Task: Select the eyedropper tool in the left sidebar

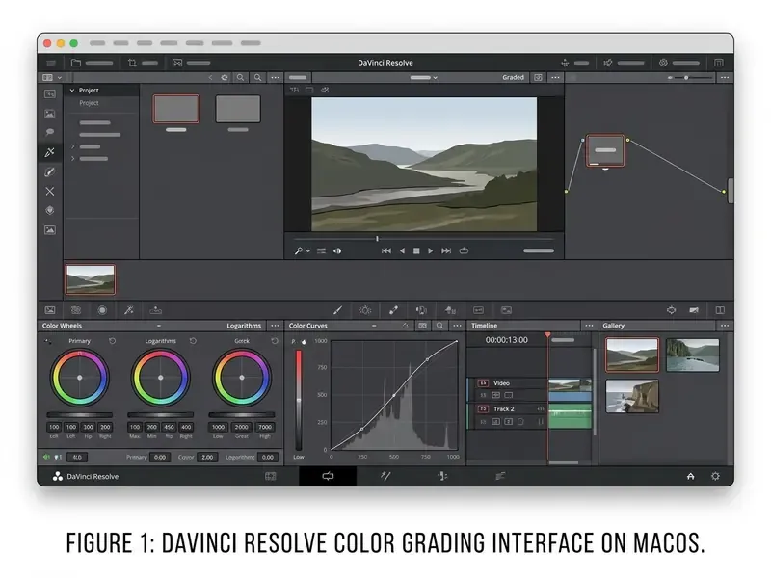Action: pos(50,152)
